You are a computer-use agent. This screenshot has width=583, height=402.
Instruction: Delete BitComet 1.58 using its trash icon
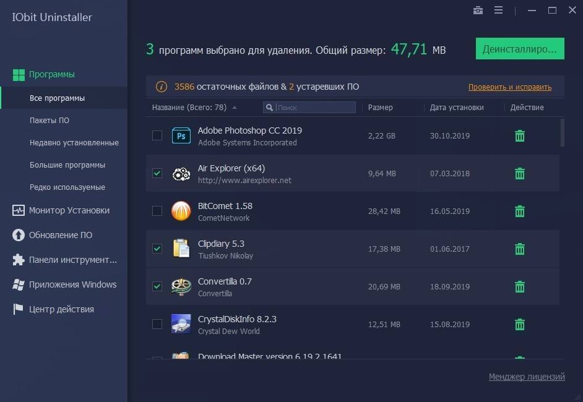(x=520, y=212)
